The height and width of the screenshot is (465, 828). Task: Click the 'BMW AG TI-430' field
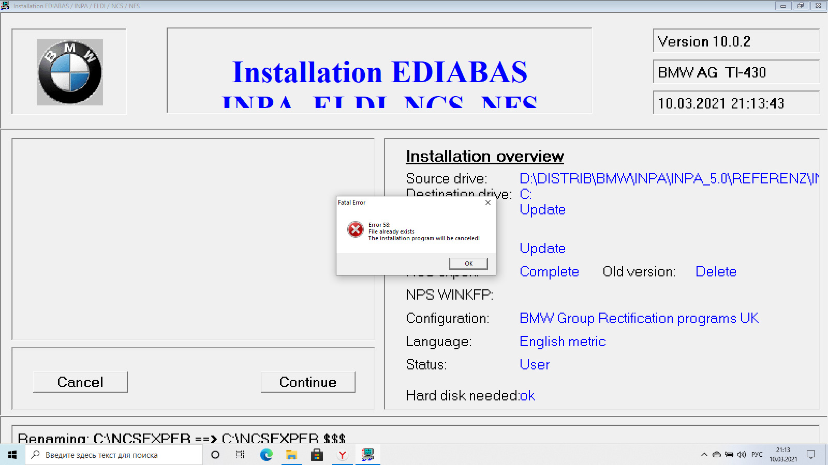[x=736, y=72]
